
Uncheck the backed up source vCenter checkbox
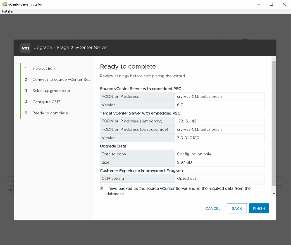(x=102, y=188)
